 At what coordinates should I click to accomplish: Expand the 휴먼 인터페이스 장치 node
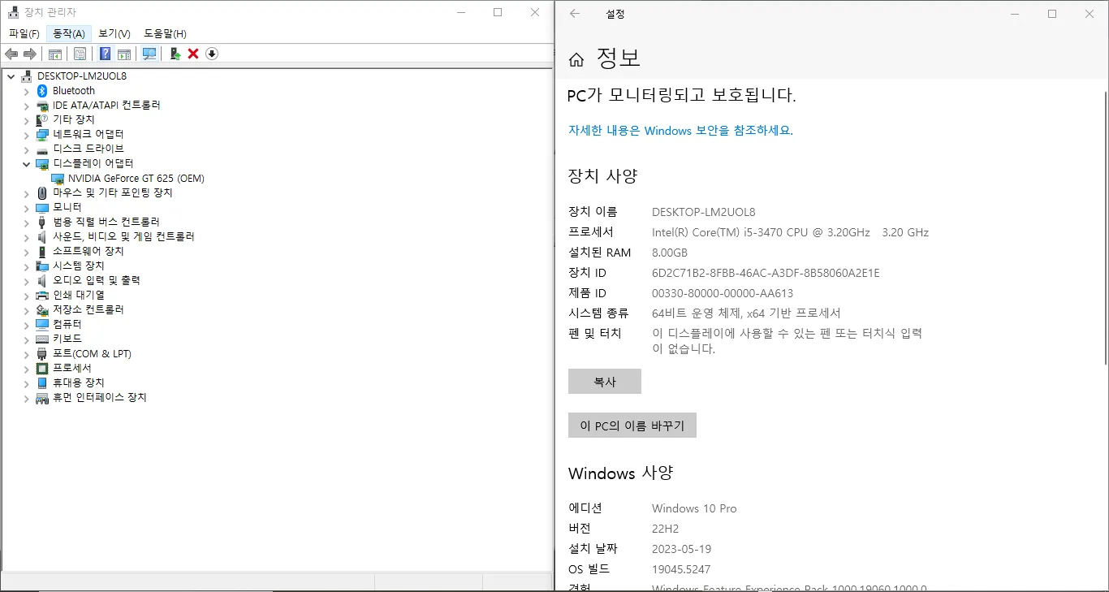[26, 398]
